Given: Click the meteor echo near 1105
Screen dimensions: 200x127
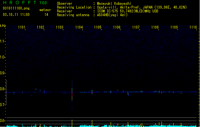Looking at the screenshot, I should [92, 92].
